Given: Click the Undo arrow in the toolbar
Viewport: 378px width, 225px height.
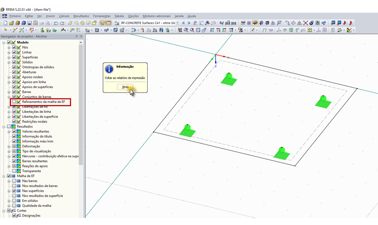Looking at the screenshot, I should 56,23.
